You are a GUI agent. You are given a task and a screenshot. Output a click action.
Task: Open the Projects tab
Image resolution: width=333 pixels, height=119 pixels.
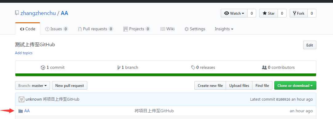coord(137,29)
